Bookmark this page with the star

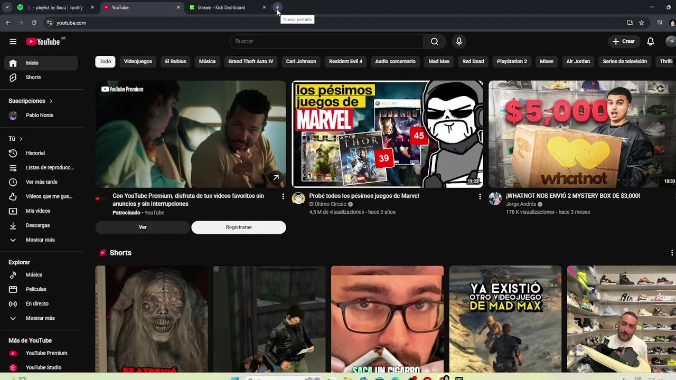pos(641,23)
